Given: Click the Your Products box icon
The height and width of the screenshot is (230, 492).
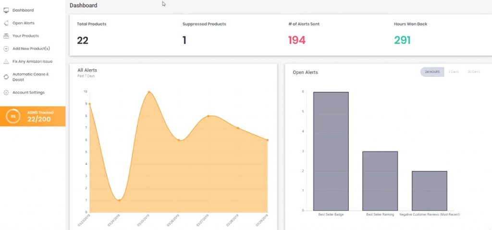Looking at the screenshot, I should pyautogui.click(x=6, y=36).
